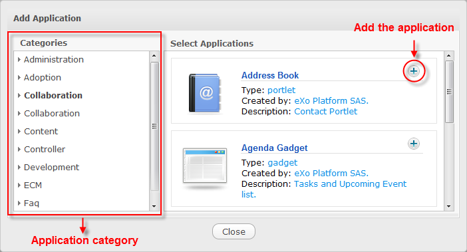Click categories list scroll up arrow
This screenshot has width=467, height=252.
click(154, 56)
